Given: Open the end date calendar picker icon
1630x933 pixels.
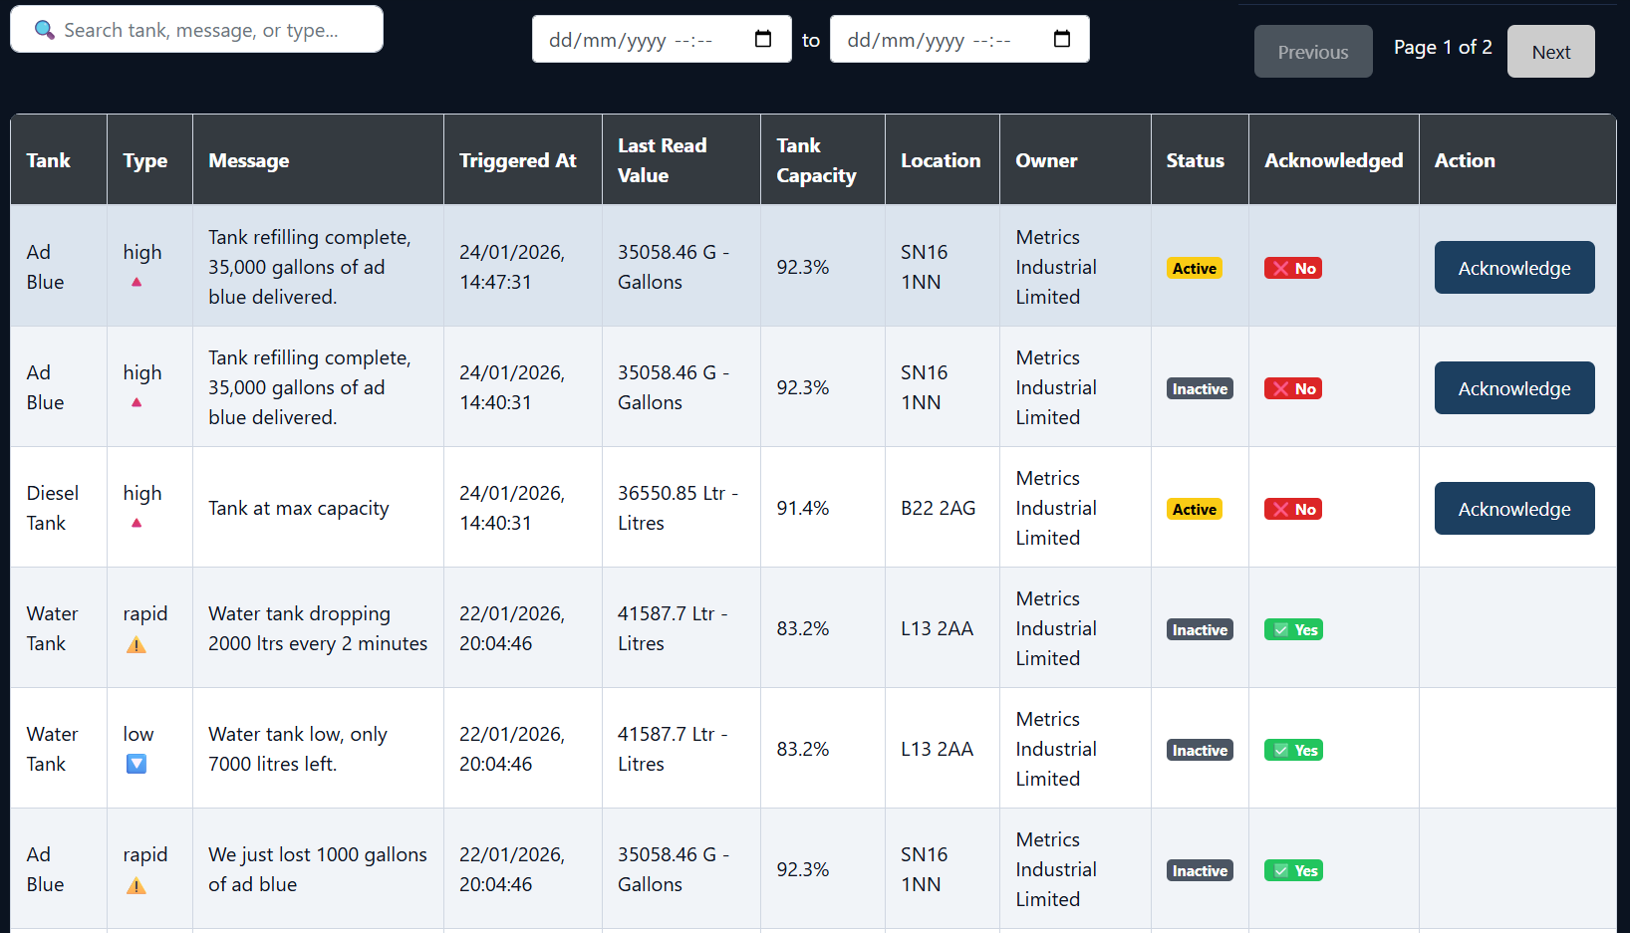Looking at the screenshot, I should (1062, 38).
